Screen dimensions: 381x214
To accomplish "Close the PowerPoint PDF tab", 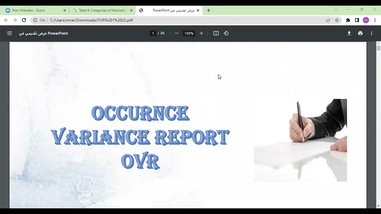I will coord(198,10).
